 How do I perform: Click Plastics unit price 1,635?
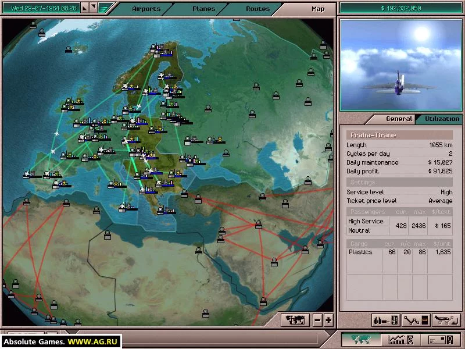click(443, 252)
